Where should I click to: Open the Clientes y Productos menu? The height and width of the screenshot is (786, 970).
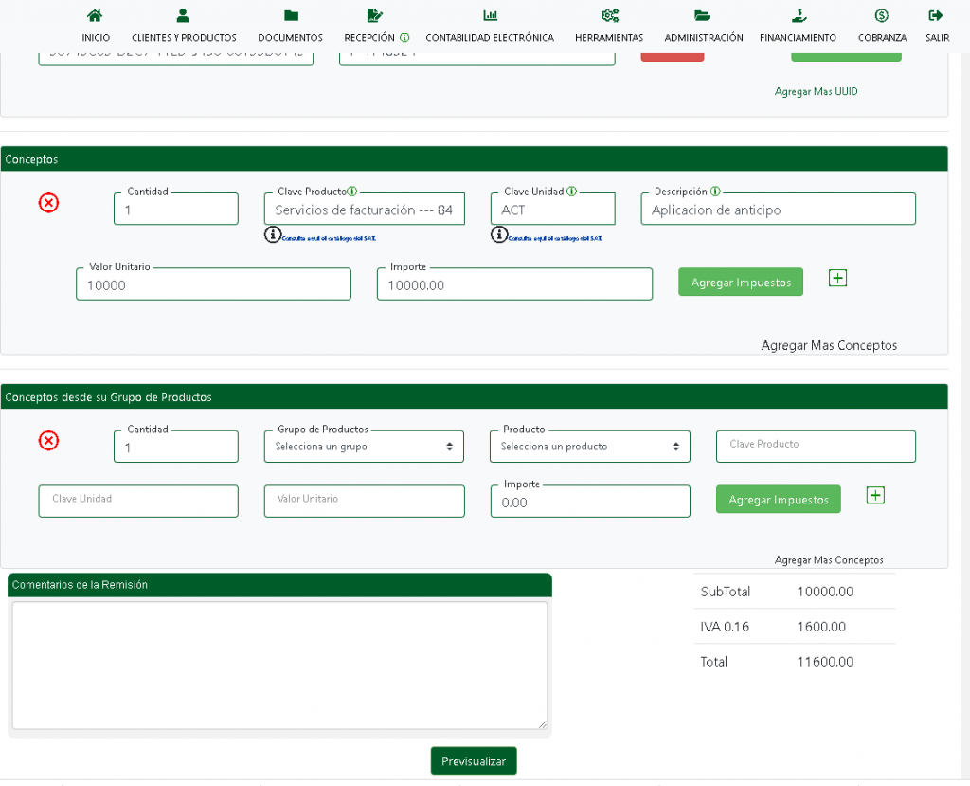click(x=184, y=16)
